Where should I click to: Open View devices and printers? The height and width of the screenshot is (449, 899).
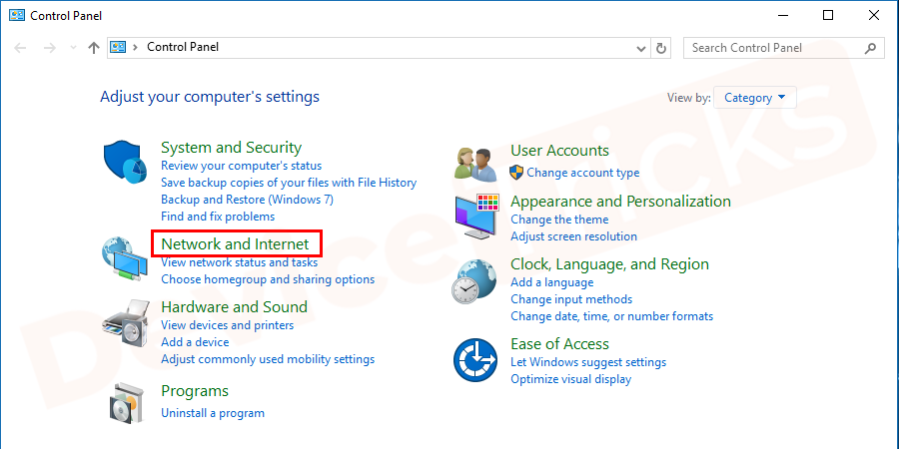[227, 325]
